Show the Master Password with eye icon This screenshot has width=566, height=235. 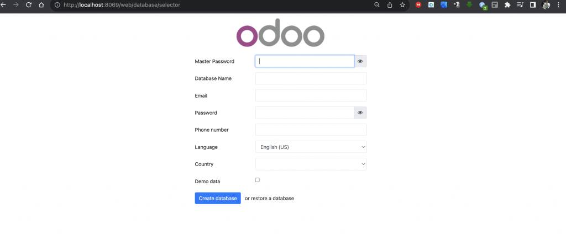pyautogui.click(x=360, y=61)
